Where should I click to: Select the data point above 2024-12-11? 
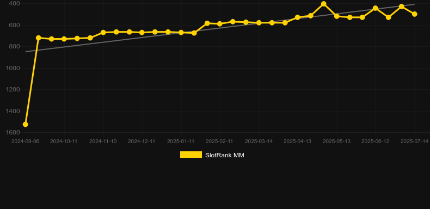point(142,32)
